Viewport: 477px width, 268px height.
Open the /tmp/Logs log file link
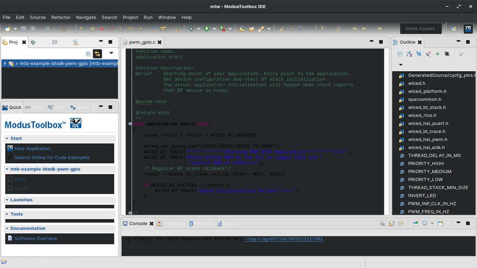284,239
